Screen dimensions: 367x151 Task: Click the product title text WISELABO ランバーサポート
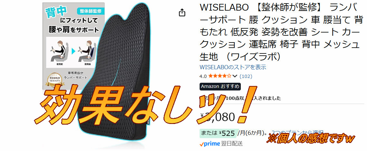point(279,32)
